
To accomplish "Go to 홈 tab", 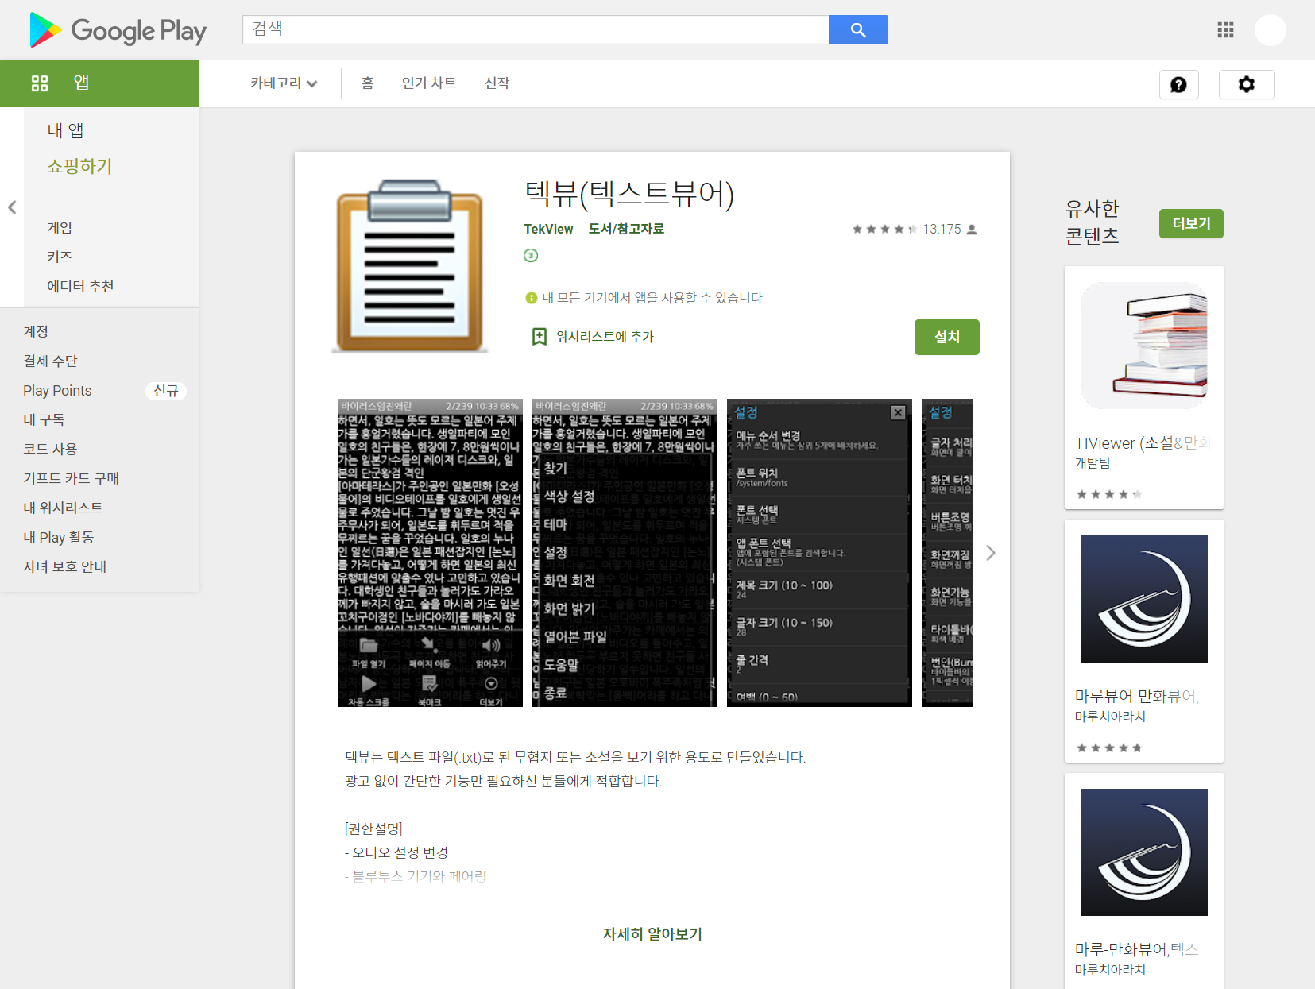I will tap(367, 83).
